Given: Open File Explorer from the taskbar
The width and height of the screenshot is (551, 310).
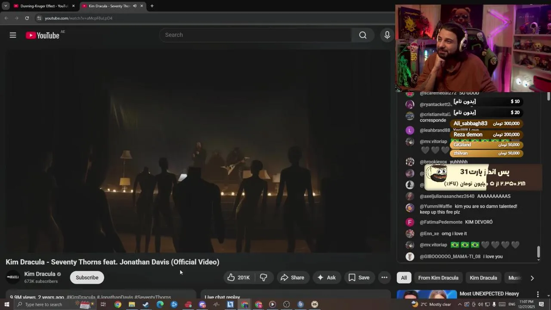Looking at the screenshot, I should click(132, 304).
